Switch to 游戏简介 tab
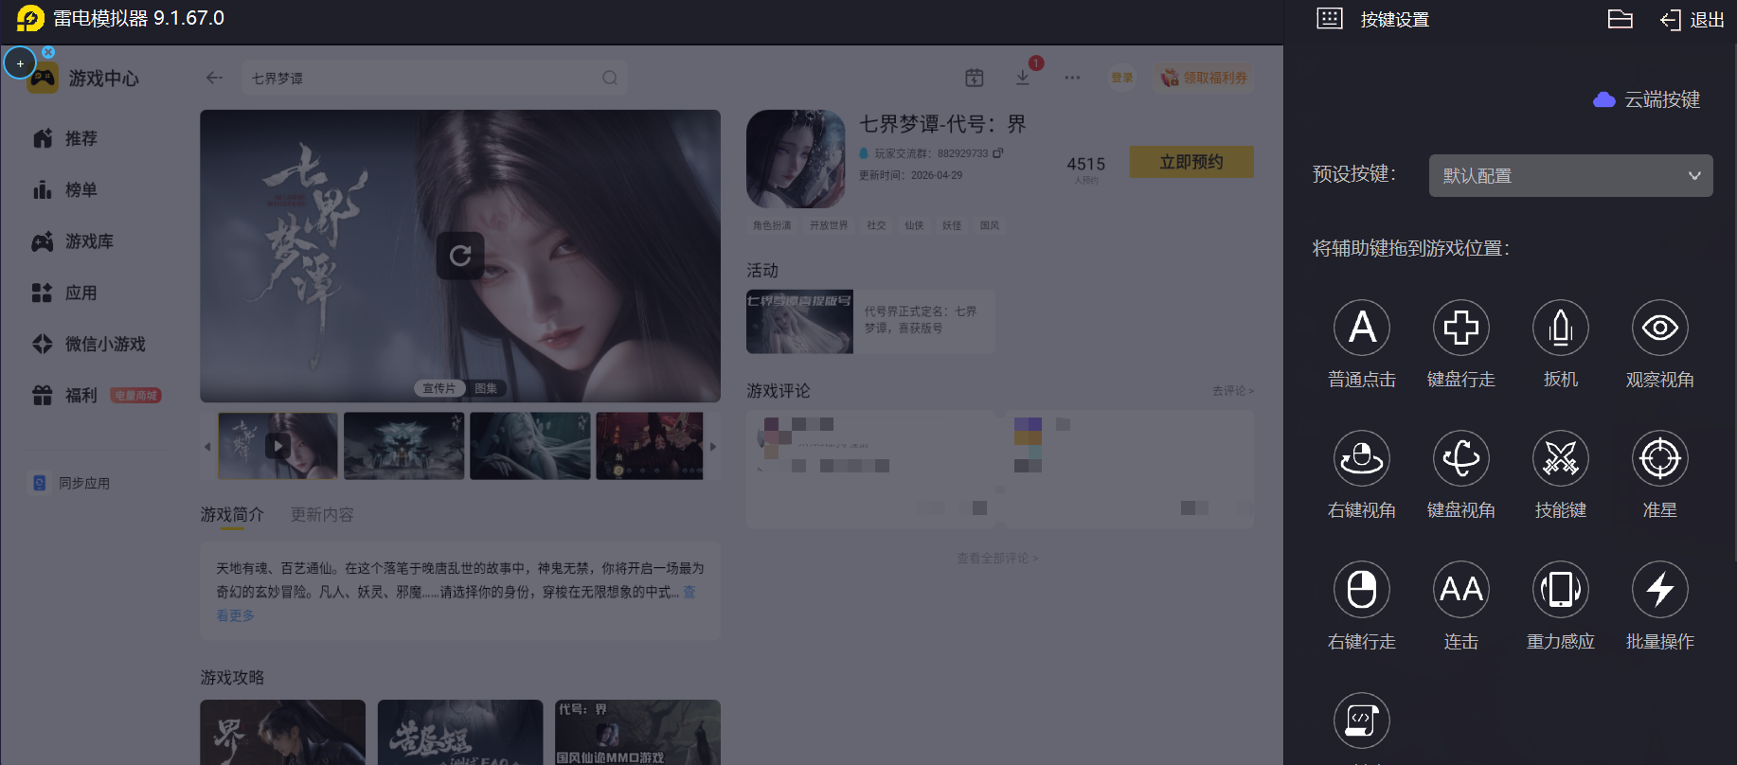 232,514
